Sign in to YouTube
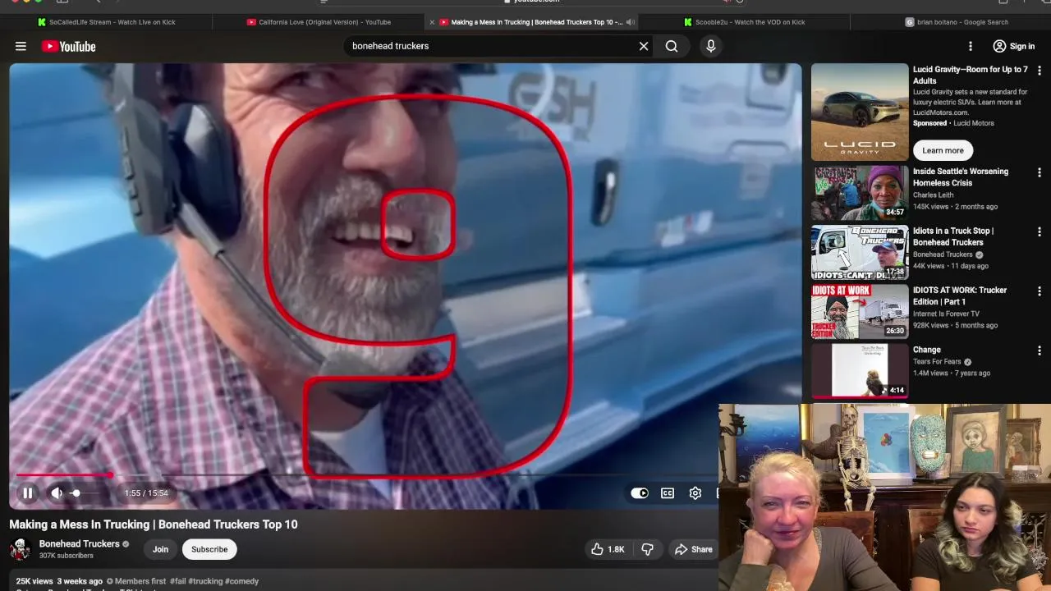The height and width of the screenshot is (591, 1051). pyautogui.click(x=1013, y=46)
